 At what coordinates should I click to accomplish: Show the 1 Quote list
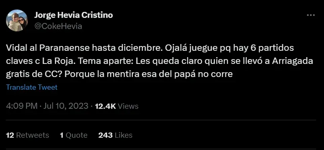(x=74, y=135)
